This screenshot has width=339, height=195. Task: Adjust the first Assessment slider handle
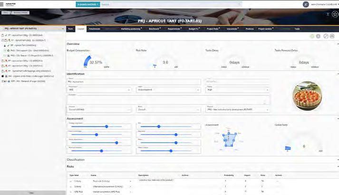[x=107, y=127]
